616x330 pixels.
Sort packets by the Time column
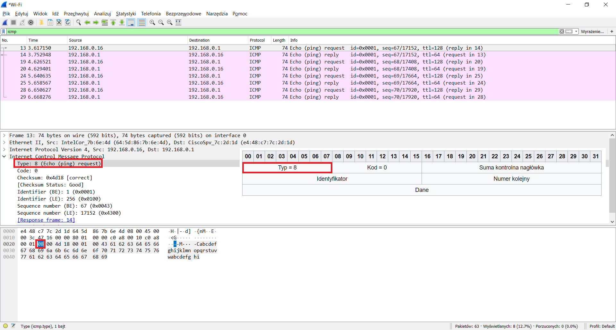47,40
